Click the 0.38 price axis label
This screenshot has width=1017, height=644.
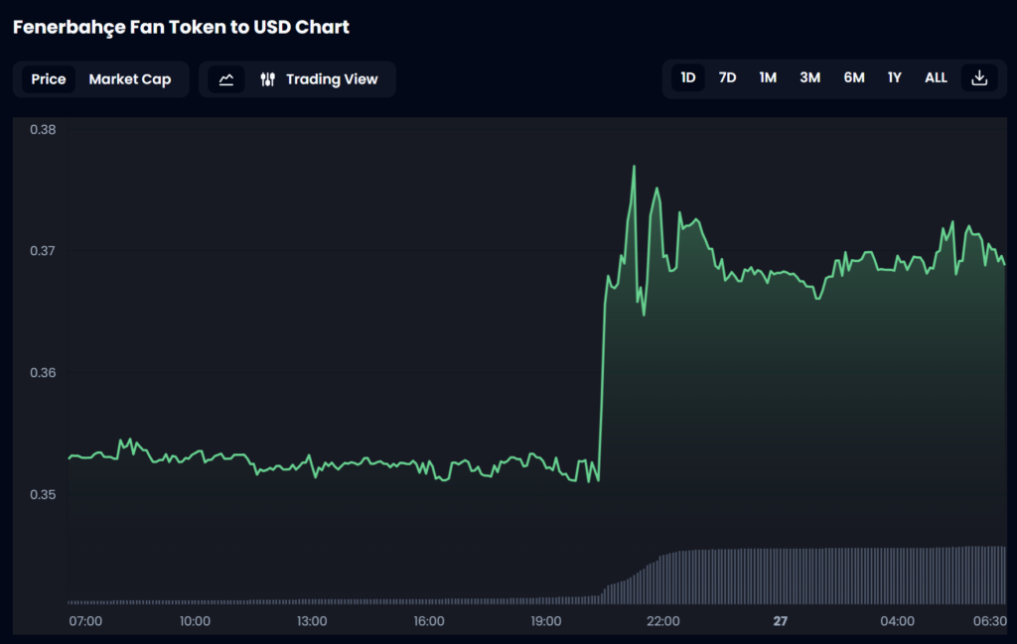click(x=43, y=130)
